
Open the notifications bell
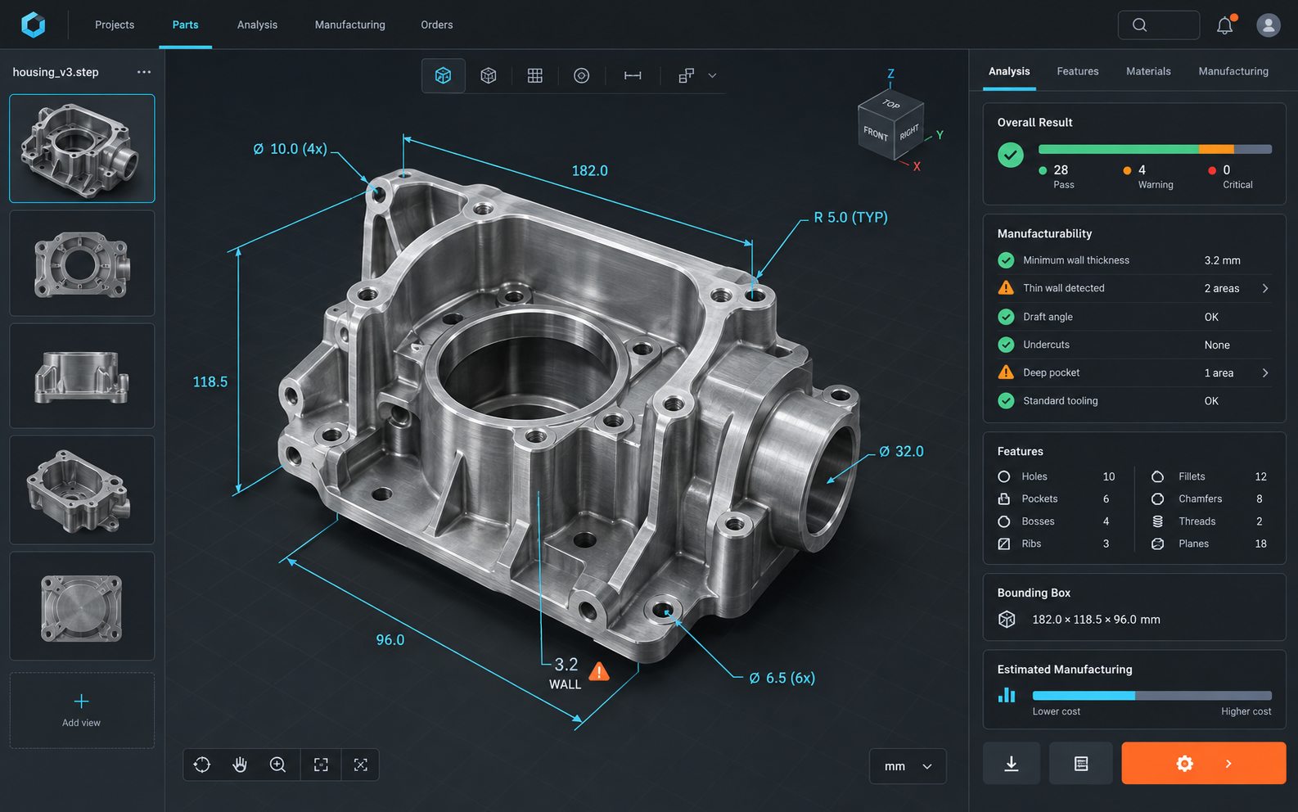(x=1225, y=25)
